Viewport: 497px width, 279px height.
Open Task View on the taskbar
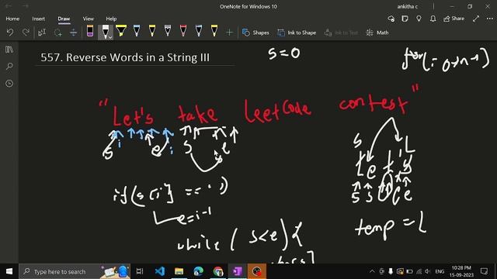[x=140, y=271]
